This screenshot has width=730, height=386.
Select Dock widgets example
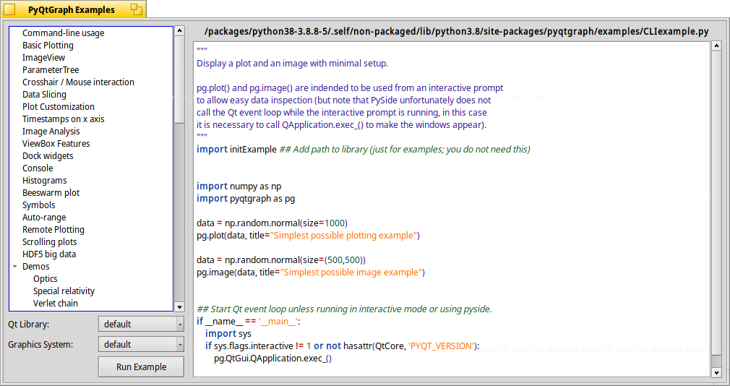48,155
